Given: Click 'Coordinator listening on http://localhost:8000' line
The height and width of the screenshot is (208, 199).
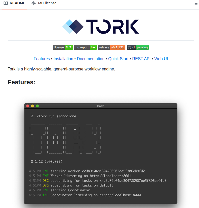Looking at the screenshot, I should [x=85, y=195].
